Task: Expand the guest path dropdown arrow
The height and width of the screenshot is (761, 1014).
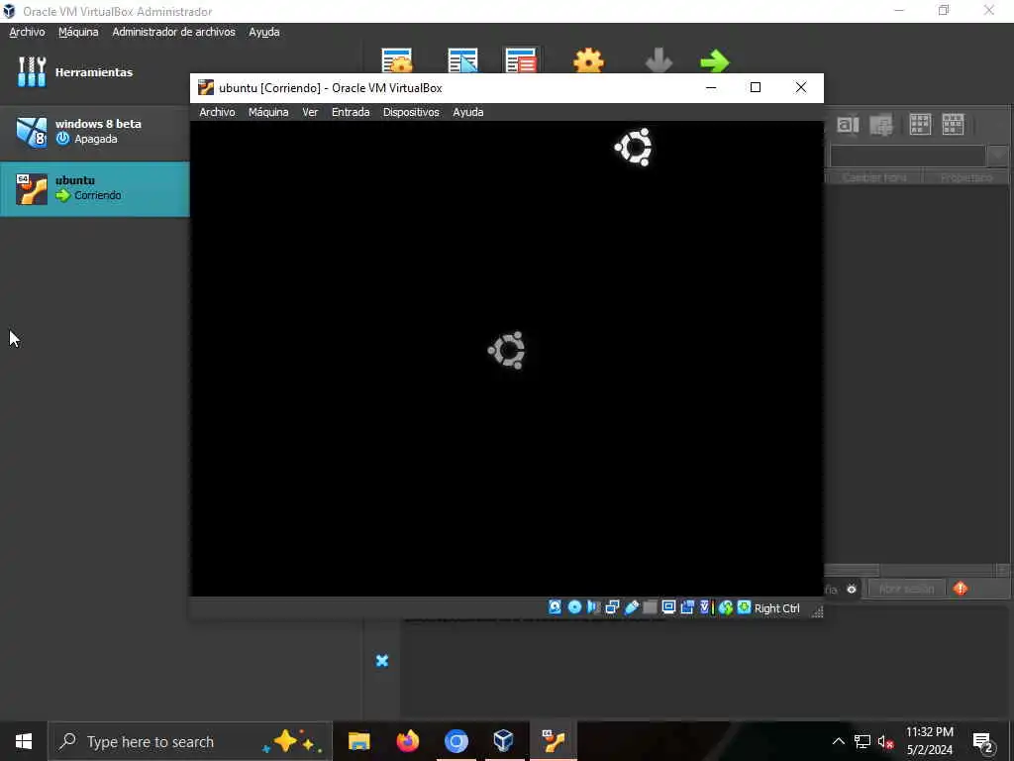Action: (x=999, y=156)
